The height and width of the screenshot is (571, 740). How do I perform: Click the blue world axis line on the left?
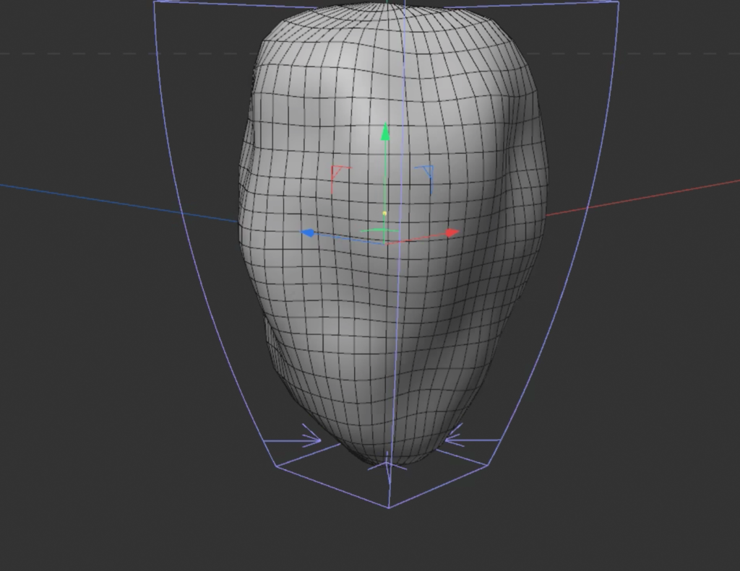click(108, 200)
